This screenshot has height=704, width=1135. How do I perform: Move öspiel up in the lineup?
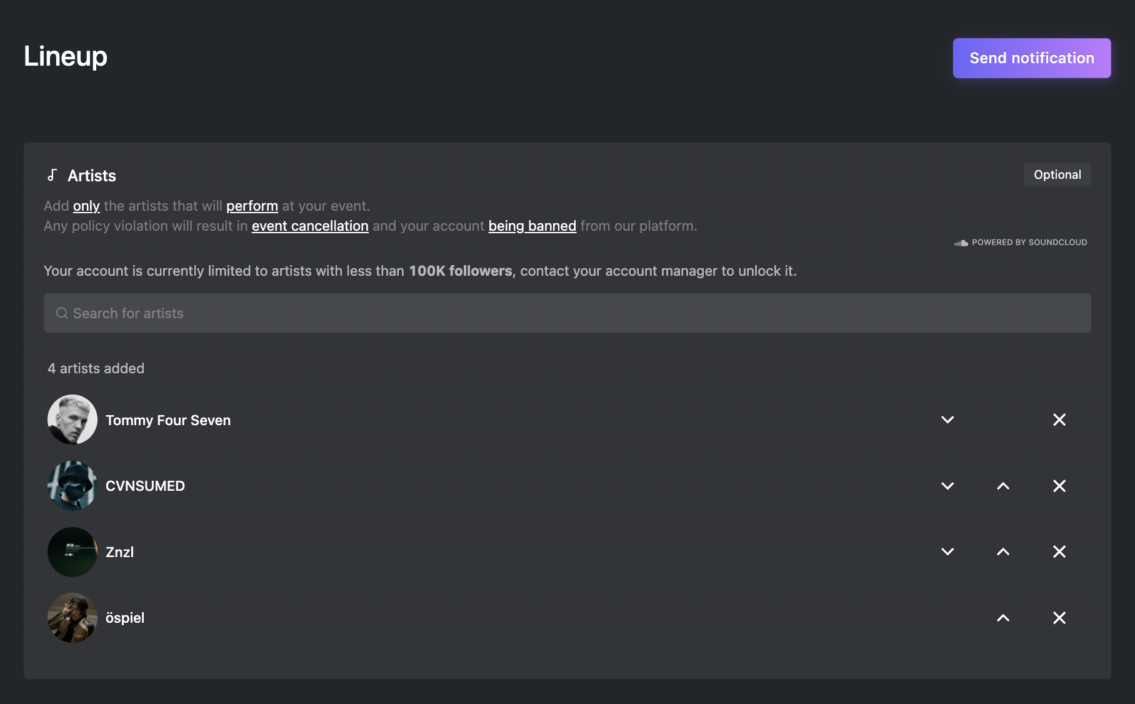click(x=1003, y=618)
